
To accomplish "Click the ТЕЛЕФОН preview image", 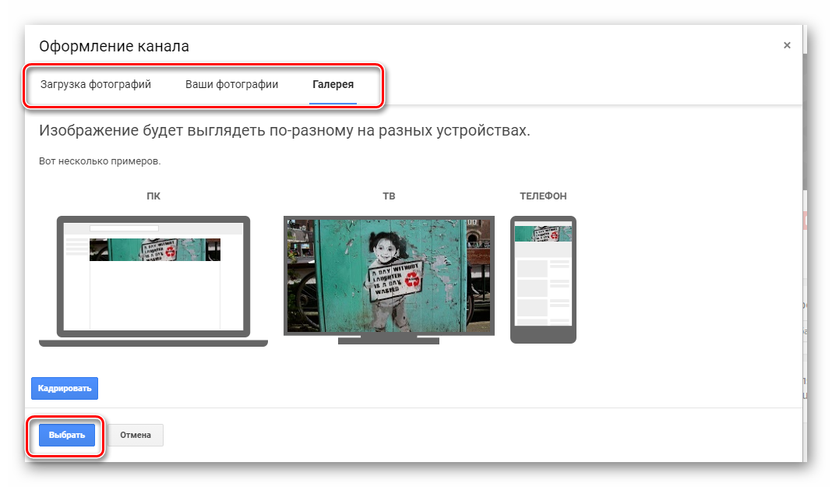I will [x=543, y=280].
